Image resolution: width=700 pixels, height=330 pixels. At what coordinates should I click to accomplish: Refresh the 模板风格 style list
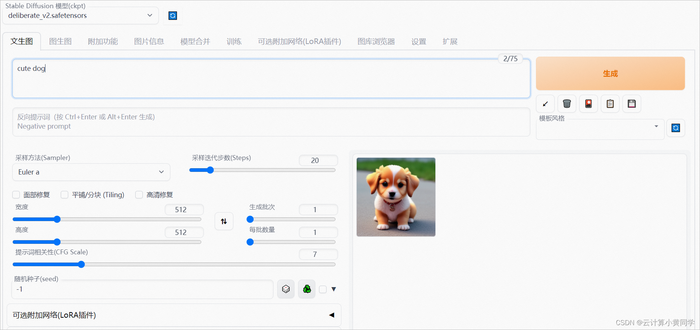676,128
